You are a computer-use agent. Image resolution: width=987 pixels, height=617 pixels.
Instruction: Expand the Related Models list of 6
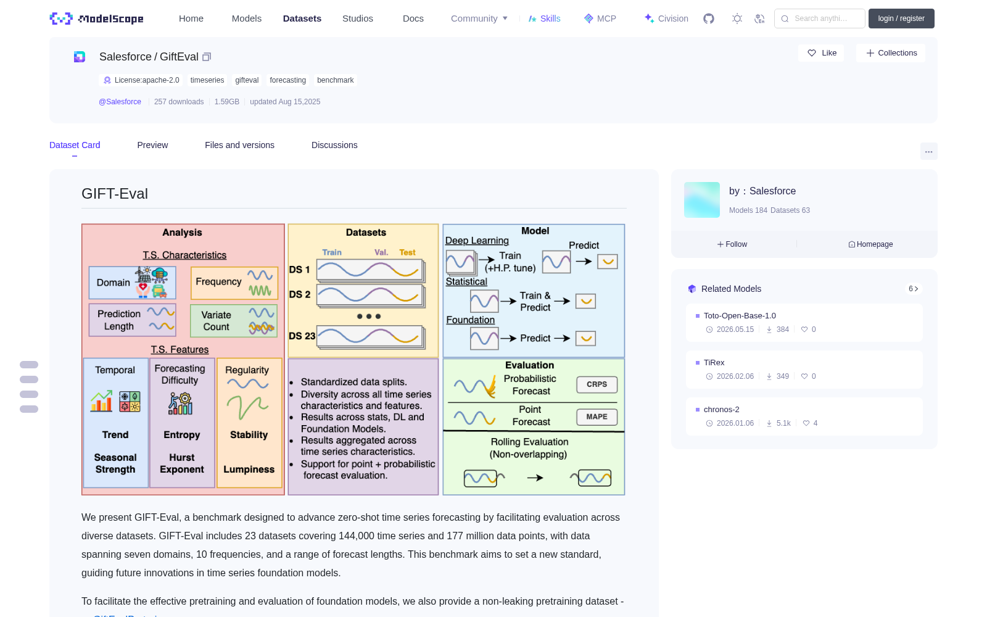pos(914,289)
